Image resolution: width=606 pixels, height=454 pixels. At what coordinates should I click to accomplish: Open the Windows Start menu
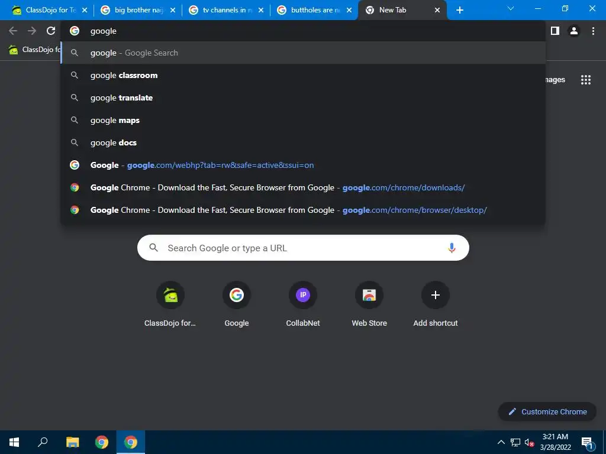(x=14, y=442)
